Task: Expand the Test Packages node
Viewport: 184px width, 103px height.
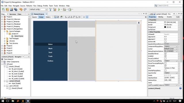Action: [5, 38]
